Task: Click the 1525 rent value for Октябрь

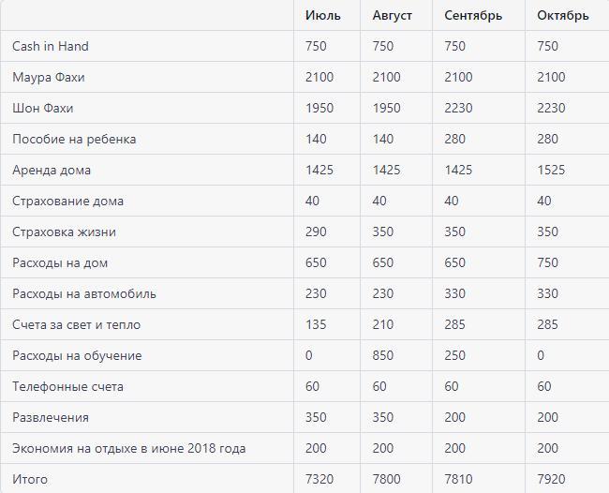Action: point(552,170)
